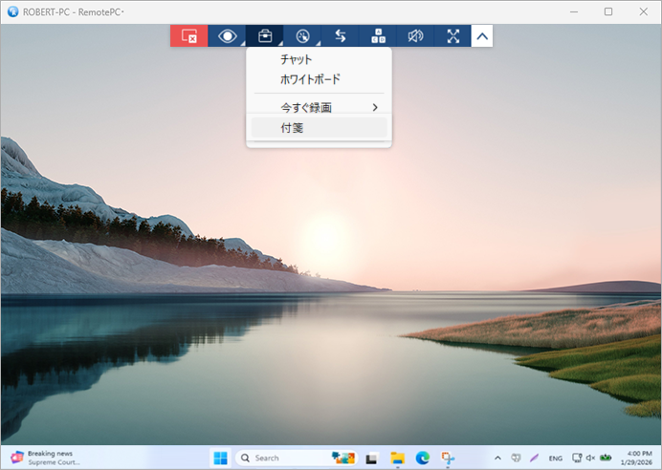Click the A C D keyboard keys icon
Image resolution: width=662 pixels, height=470 pixels.
click(x=378, y=36)
